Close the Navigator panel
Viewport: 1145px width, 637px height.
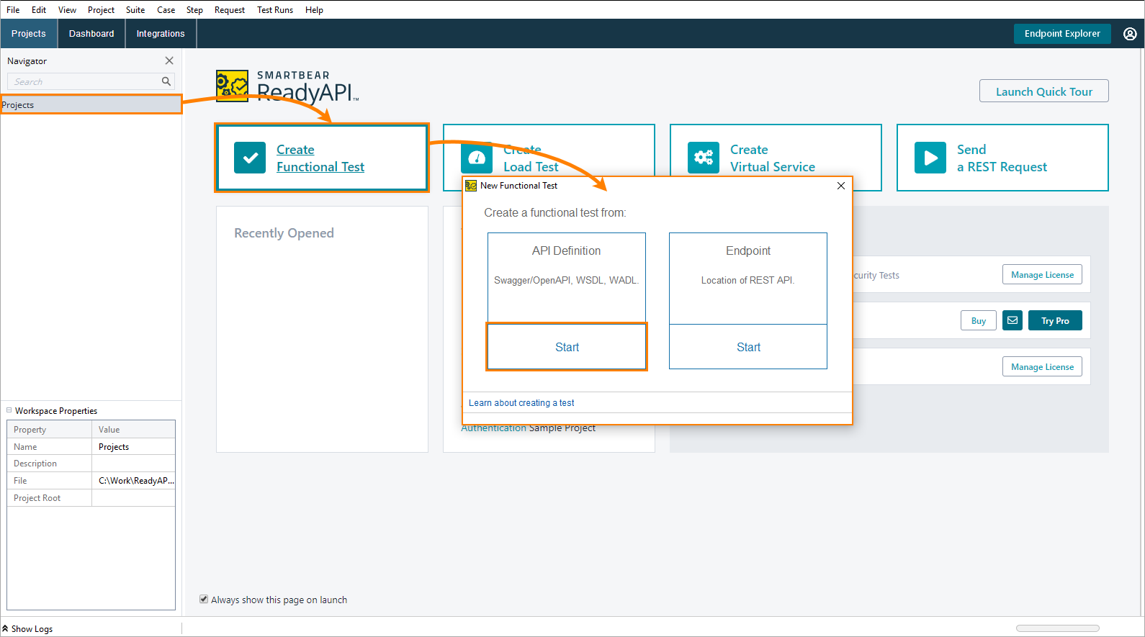click(169, 60)
